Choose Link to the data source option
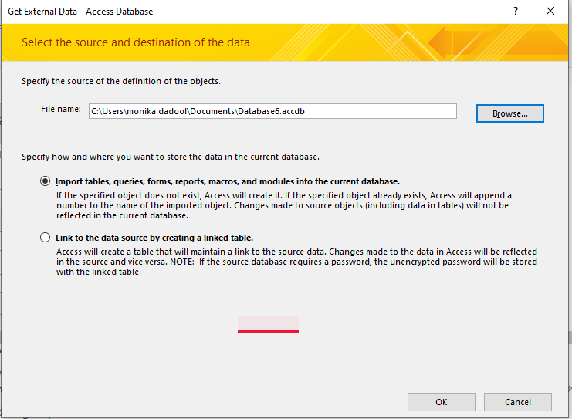572x419 pixels. [x=46, y=238]
